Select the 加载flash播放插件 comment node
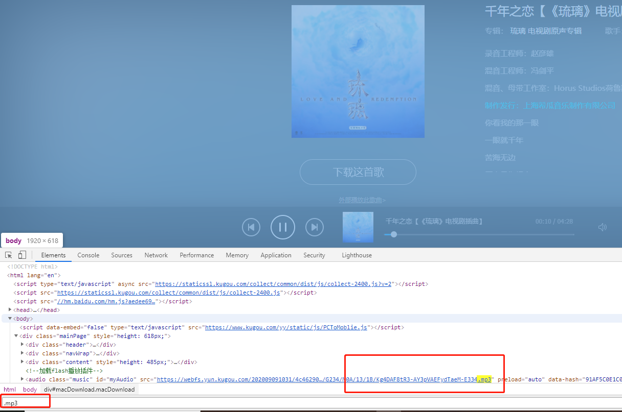Screen dimensions: 622x412 (x=64, y=371)
